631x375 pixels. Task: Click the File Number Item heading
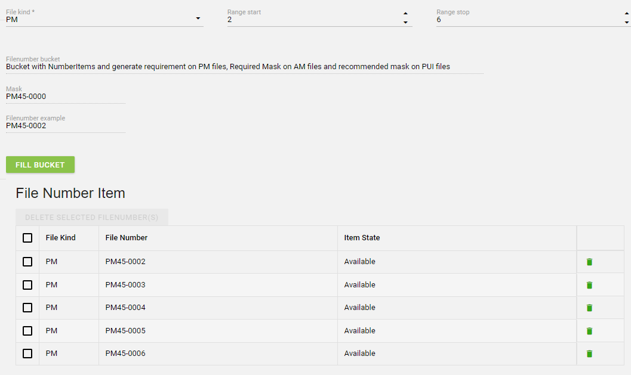[x=70, y=193]
